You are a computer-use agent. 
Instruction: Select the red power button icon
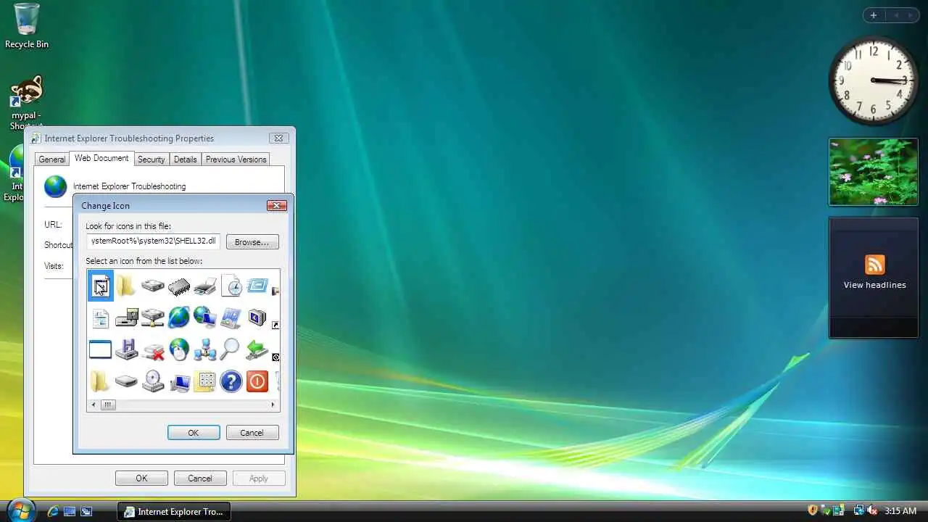tap(257, 381)
